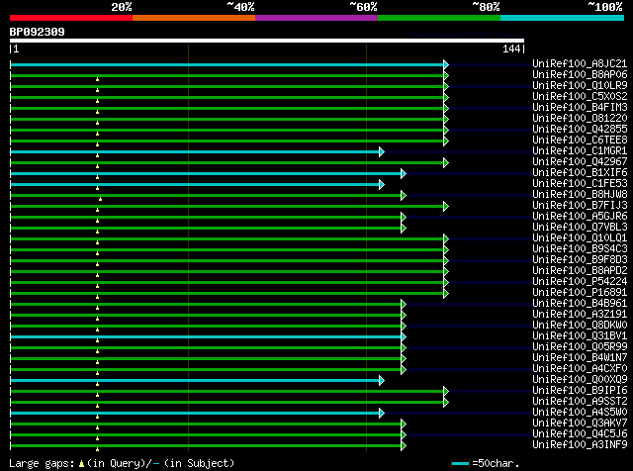Select the UniRef100_A3Z191 text
Image resolution: width=633 pixels, height=471 pixels.
[x=580, y=315]
